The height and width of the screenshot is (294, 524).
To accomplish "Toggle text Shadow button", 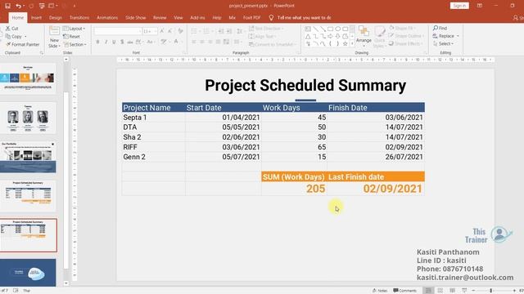I will [122, 42].
